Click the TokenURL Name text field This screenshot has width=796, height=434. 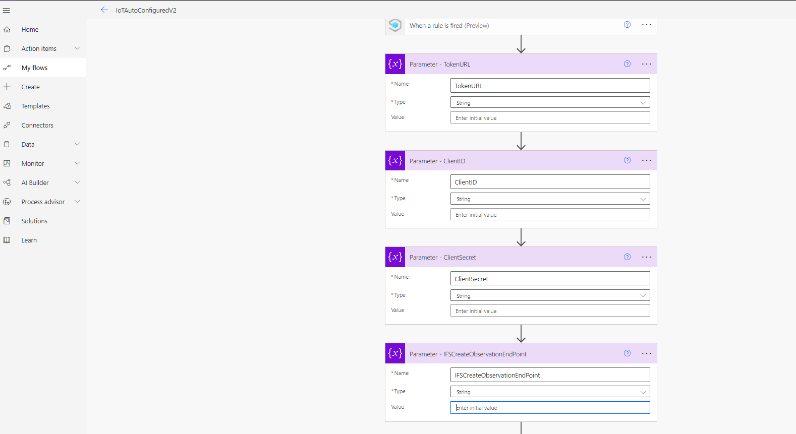pos(550,86)
